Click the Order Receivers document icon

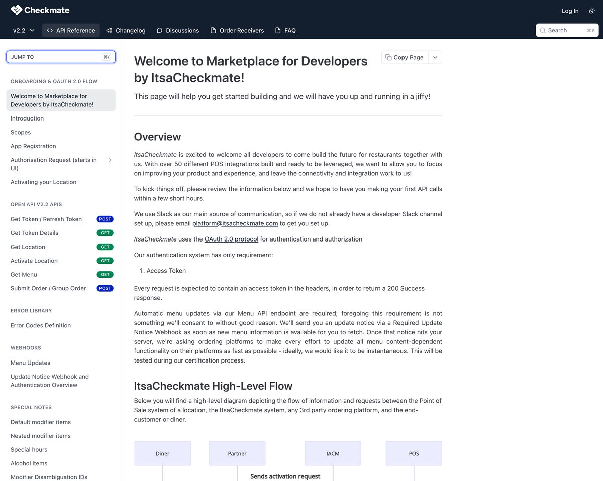(213, 30)
